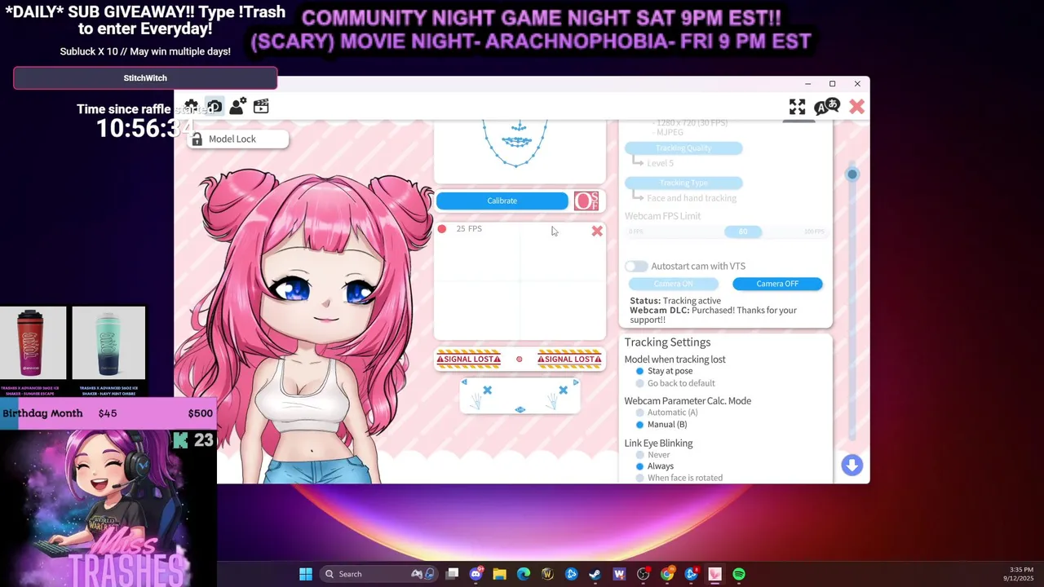Open Steam from the taskbar
This screenshot has height=587, width=1044.
tap(595, 574)
